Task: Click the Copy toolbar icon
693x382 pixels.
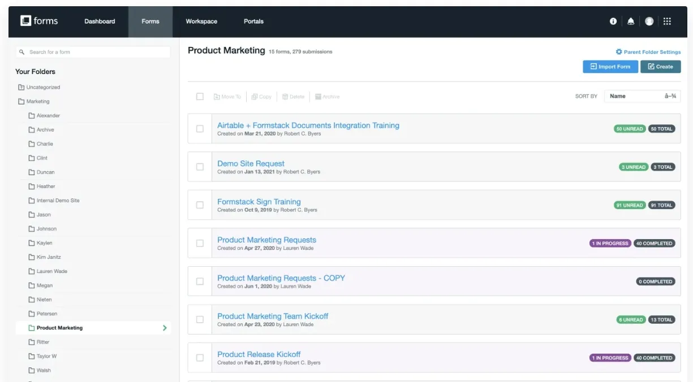Action: coord(255,97)
